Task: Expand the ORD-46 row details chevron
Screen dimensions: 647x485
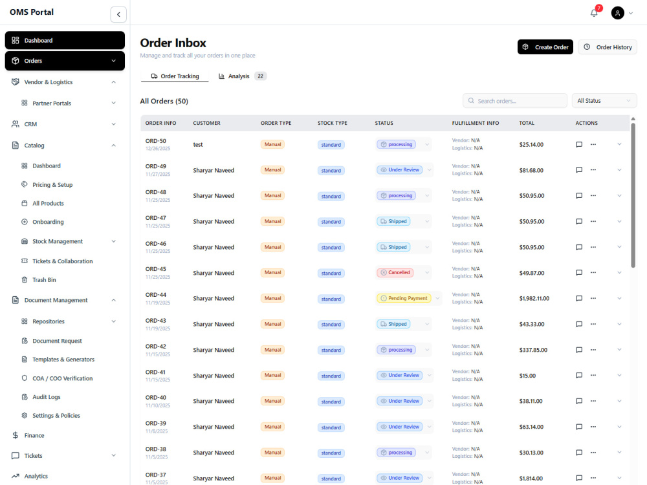Action: pyautogui.click(x=619, y=247)
